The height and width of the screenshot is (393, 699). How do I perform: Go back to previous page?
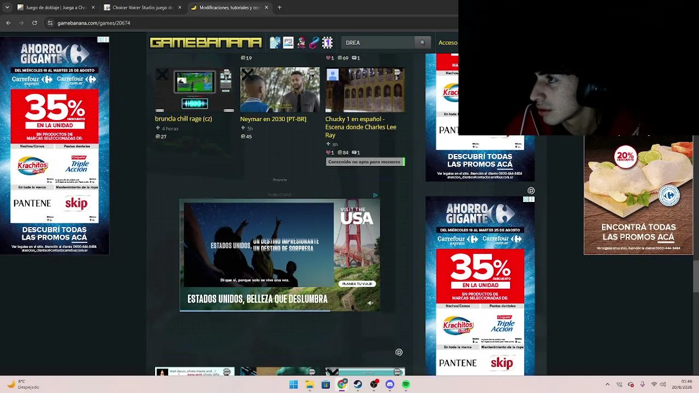(8, 23)
